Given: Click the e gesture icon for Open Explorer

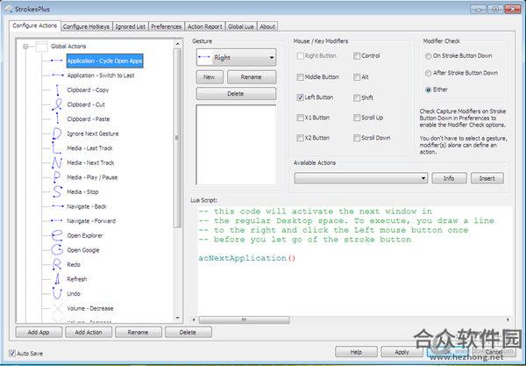Looking at the screenshot, I should pyautogui.click(x=57, y=235).
